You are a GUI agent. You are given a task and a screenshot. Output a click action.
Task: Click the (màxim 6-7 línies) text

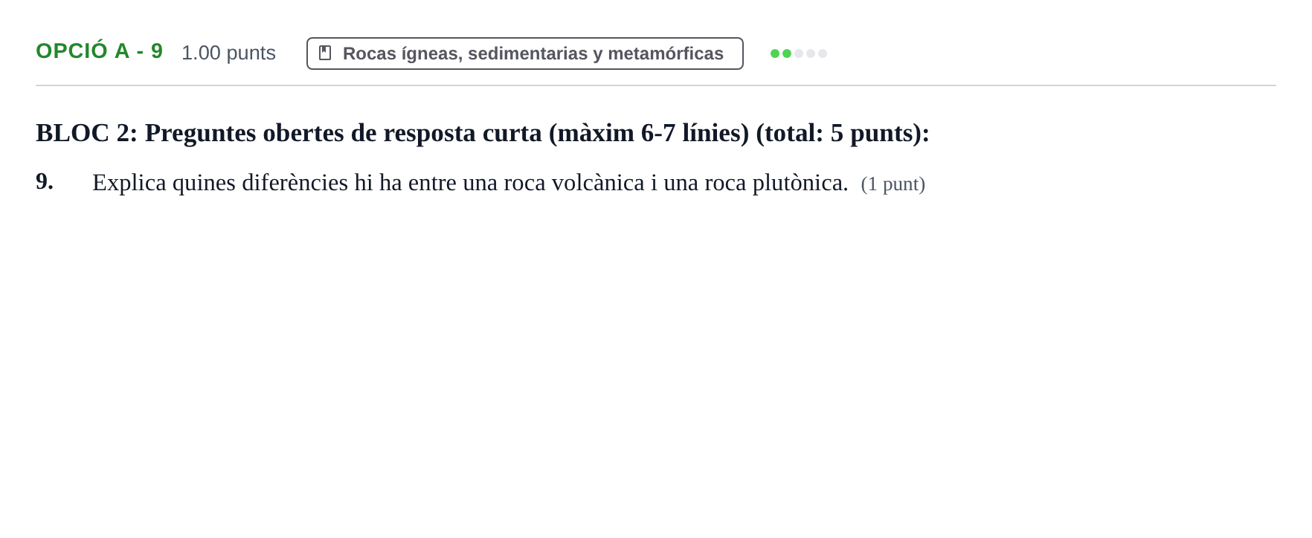(649, 133)
